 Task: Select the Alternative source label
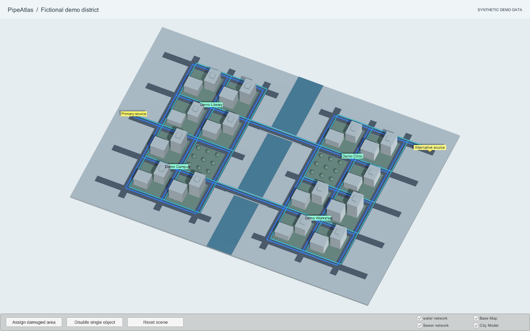[x=430, y=148]
